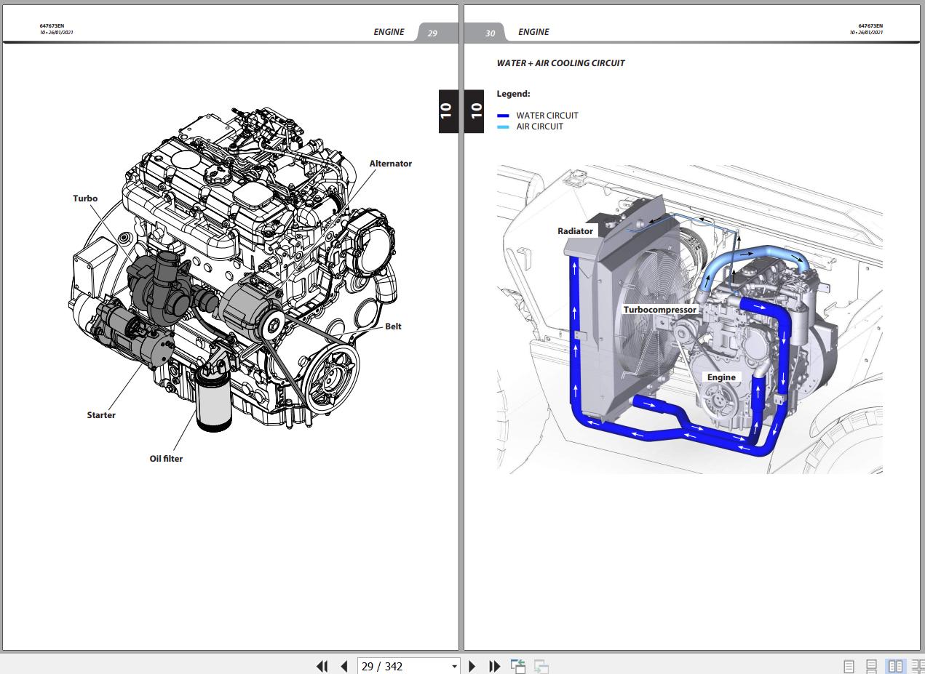
Task: Enable continuous page scrolling layout
Action: pyautogui.click(x=871, y=666)
